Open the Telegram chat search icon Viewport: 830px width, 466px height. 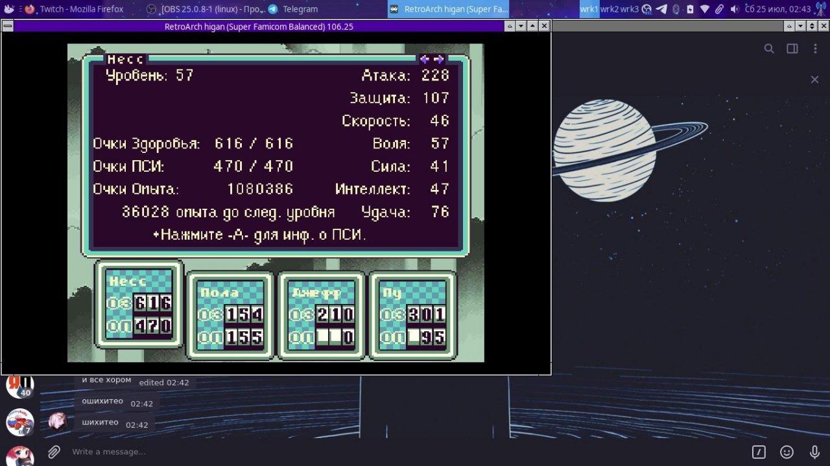pyautogui.click(x=769, y=49)
